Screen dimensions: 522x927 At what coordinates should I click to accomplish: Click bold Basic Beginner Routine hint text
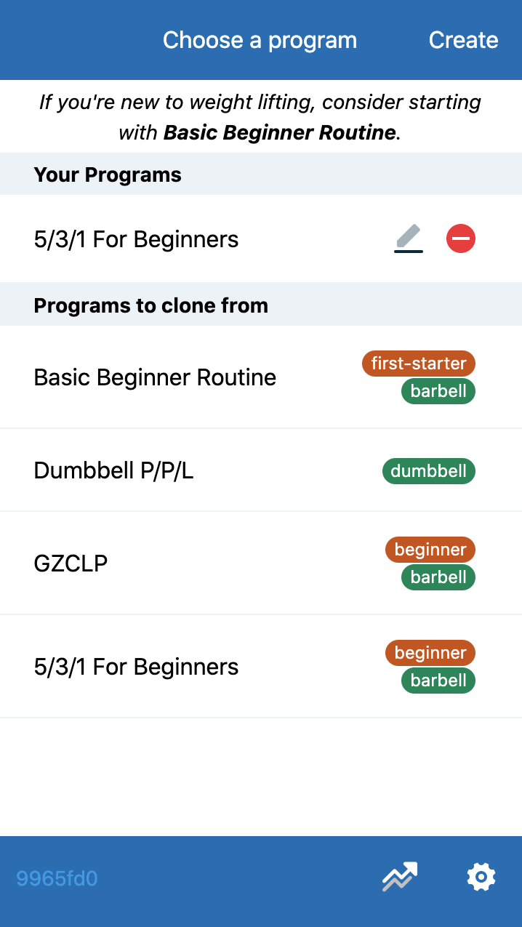coord(280,133)
